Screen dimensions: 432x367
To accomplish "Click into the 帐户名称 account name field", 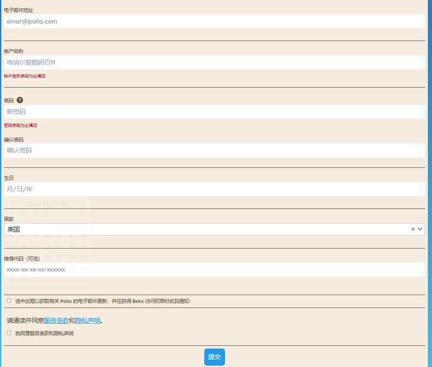I will 214,63.
